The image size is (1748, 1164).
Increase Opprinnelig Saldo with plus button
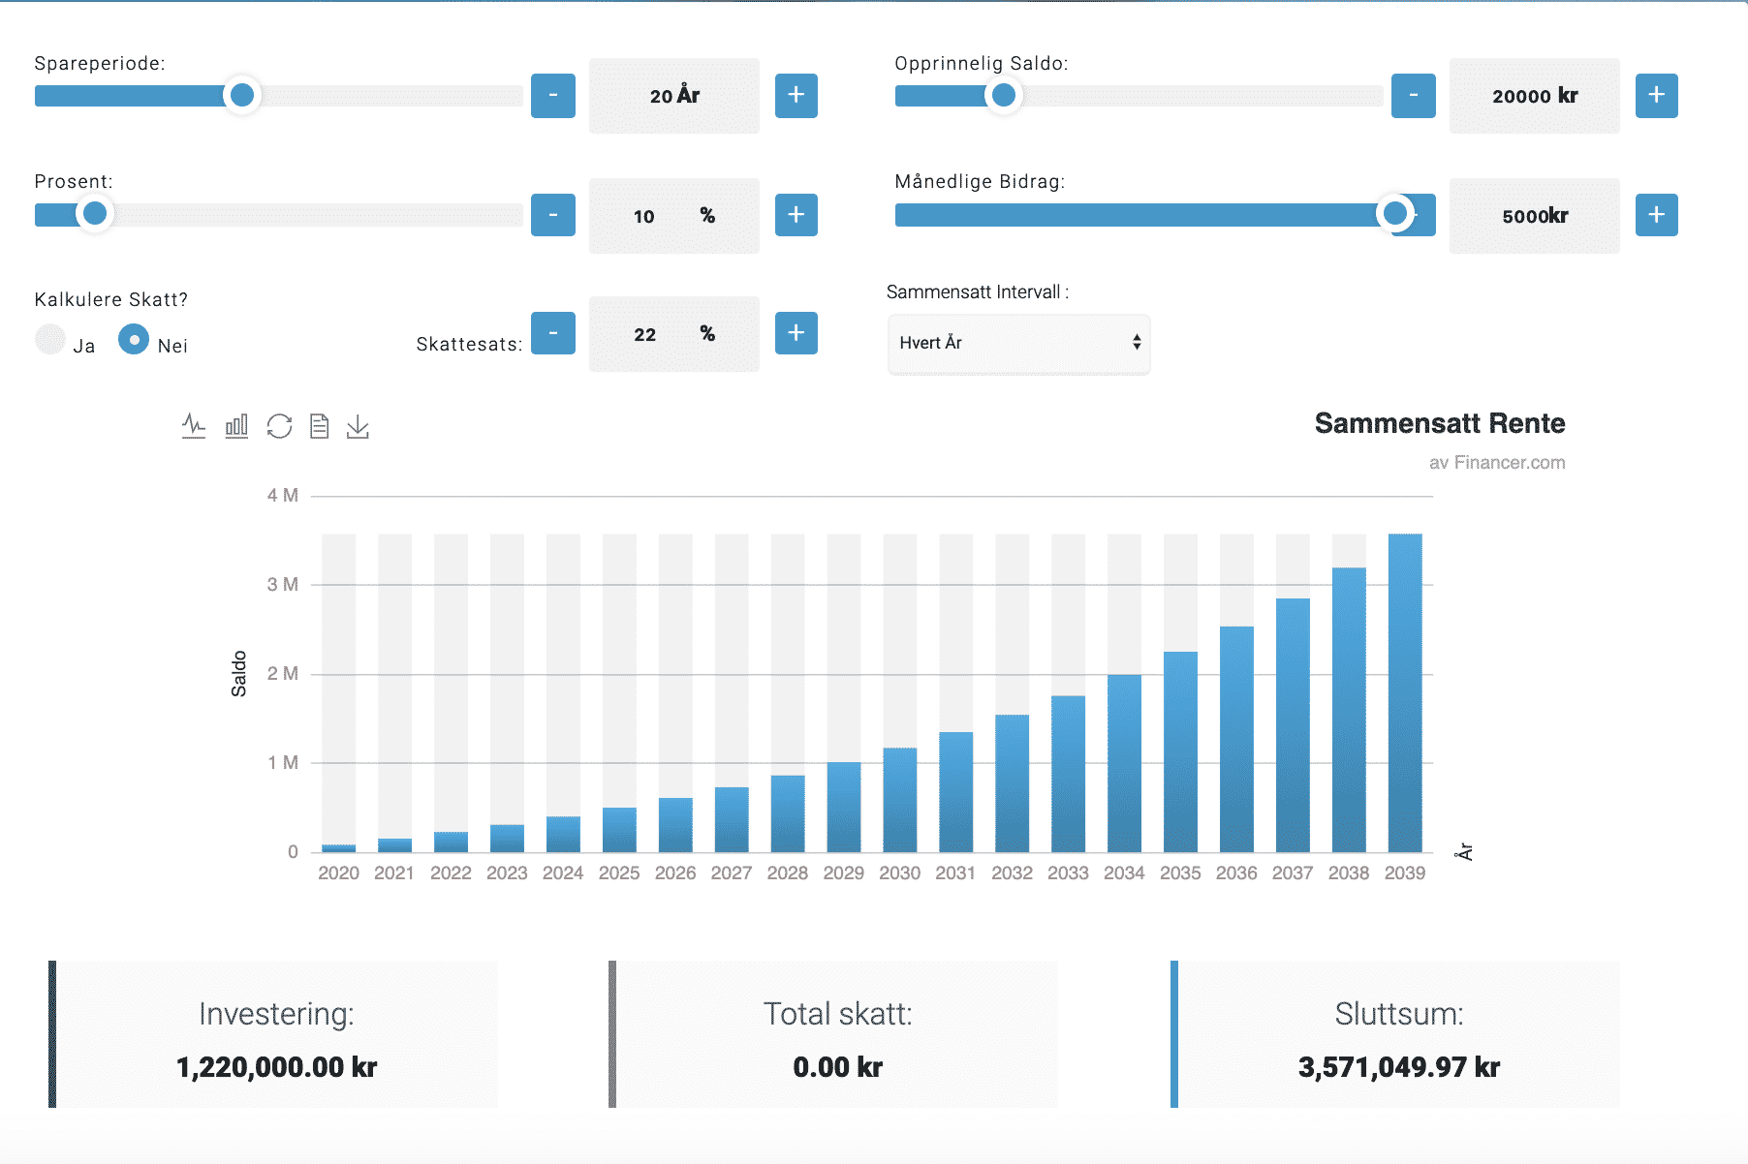pyautogui.click(x=1656, y=96)
